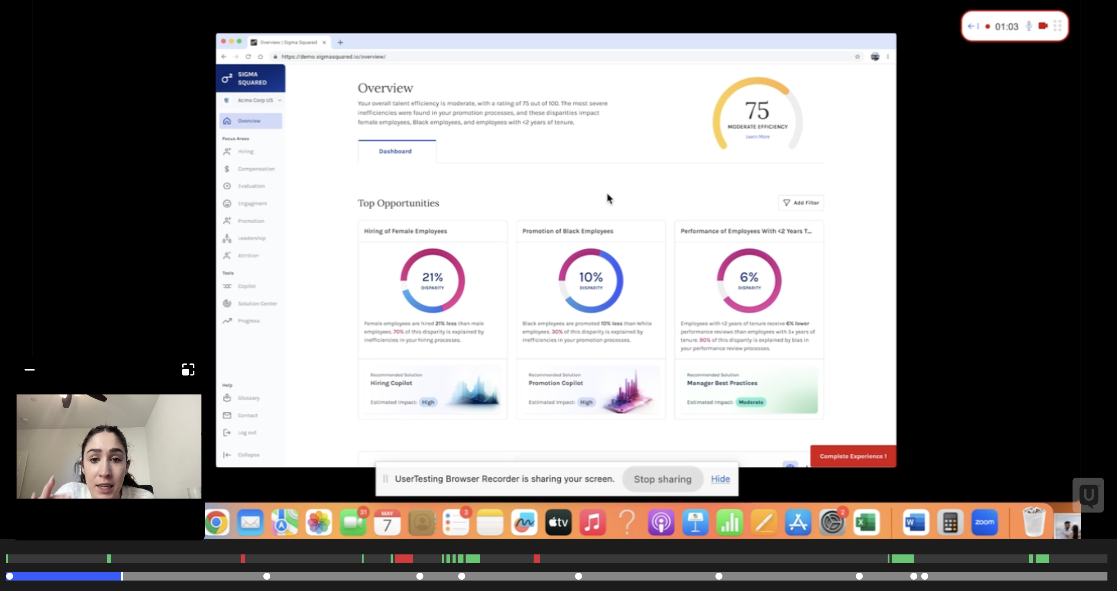1117x591 pixels.
Task: Seek on the blue video progress bar
Action: [64, 576]
